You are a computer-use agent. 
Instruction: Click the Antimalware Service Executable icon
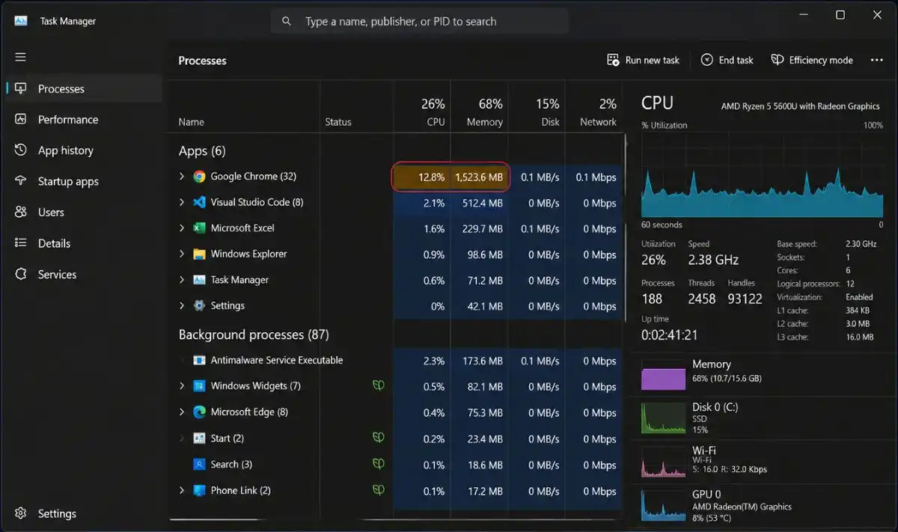tap(199, 360)
